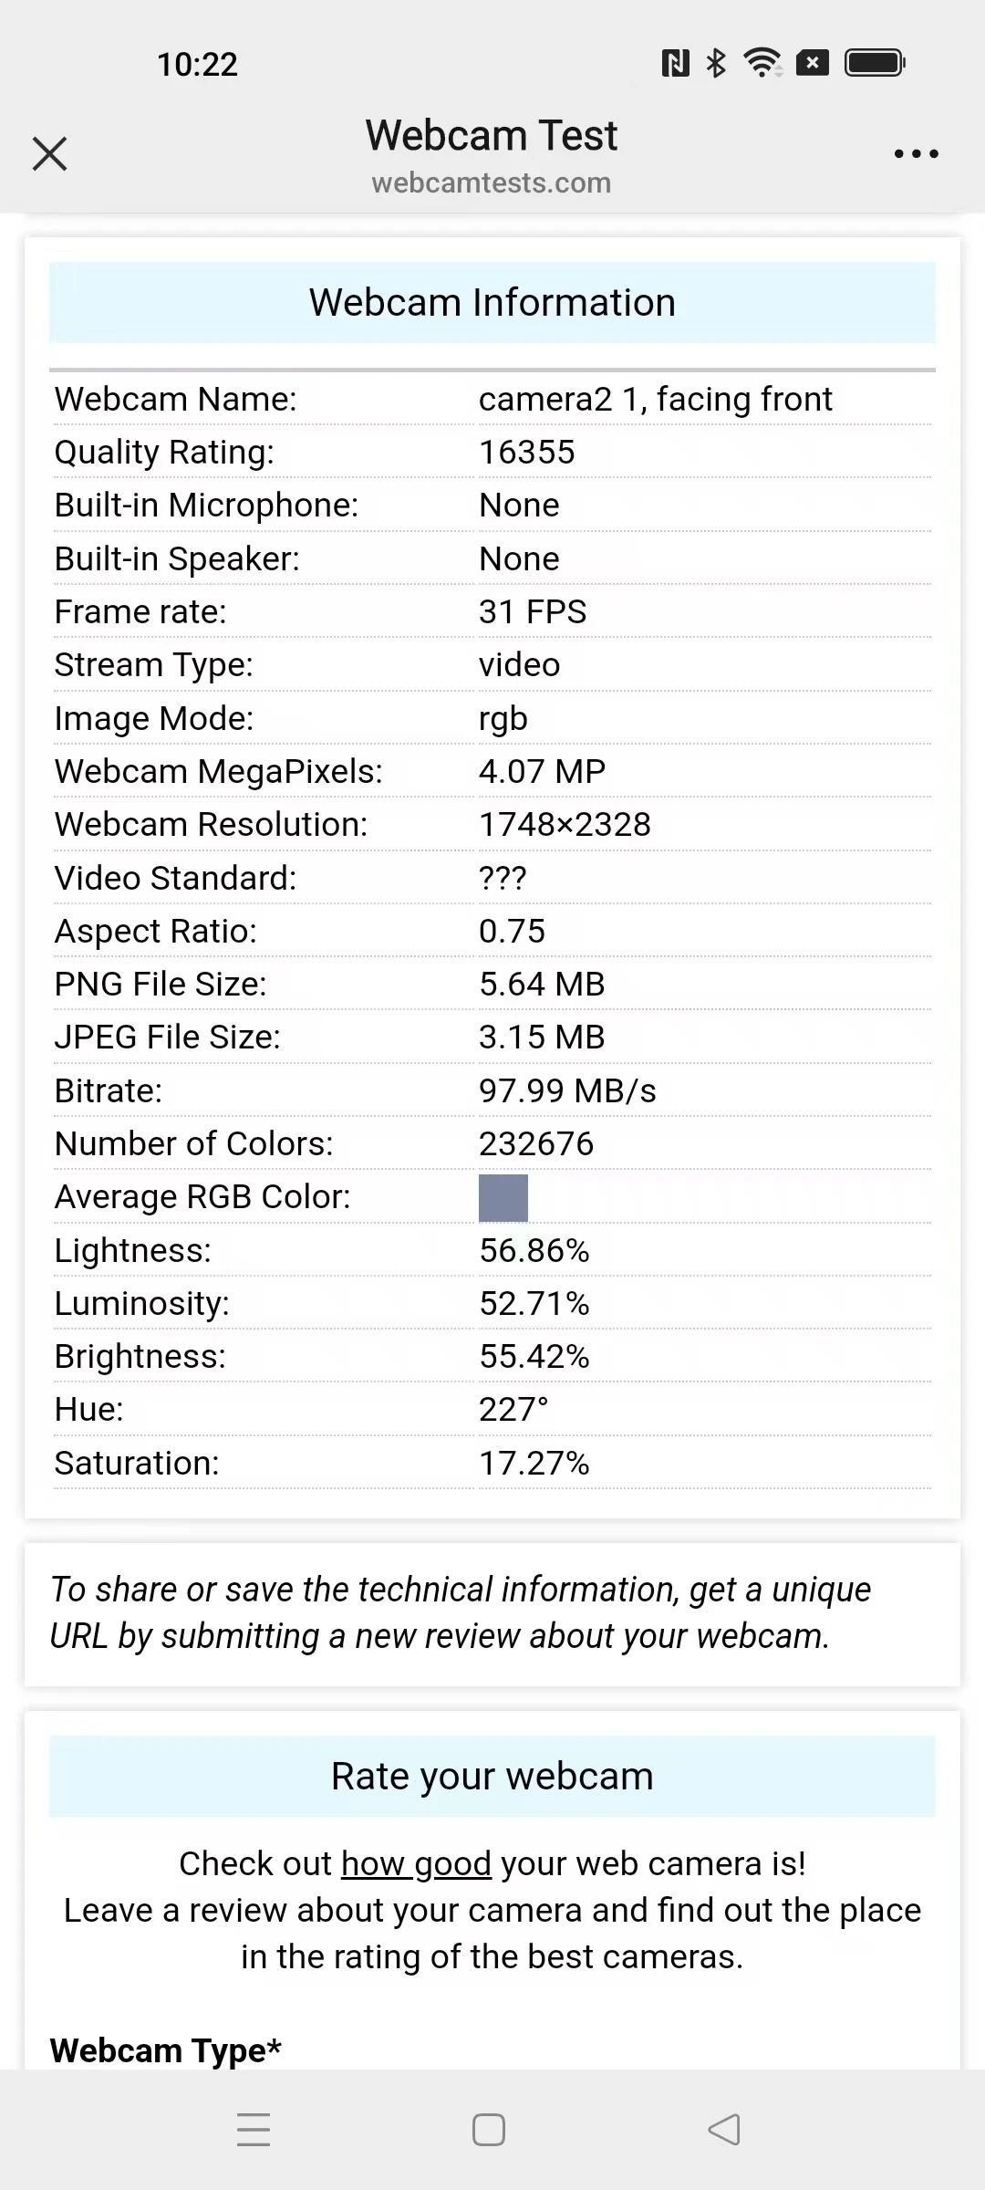Viewport: 985px width, 2190px height.
Task: Tap the battery indicator icon
Action: 875,63
